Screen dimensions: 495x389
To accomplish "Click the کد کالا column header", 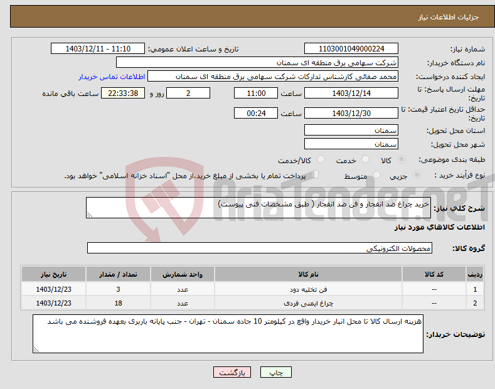I will click(x=434, y=274).
